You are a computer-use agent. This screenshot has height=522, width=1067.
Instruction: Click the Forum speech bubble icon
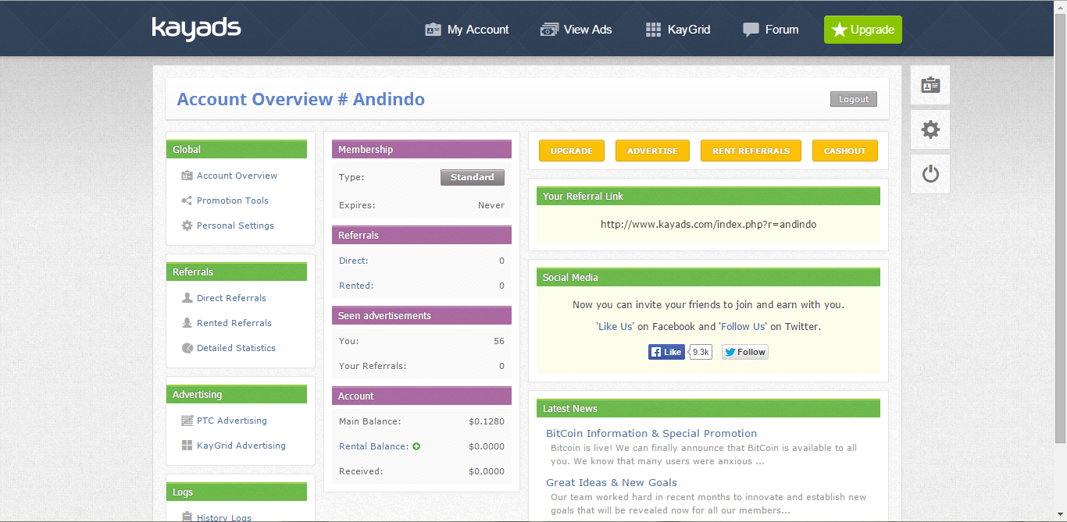751,30
